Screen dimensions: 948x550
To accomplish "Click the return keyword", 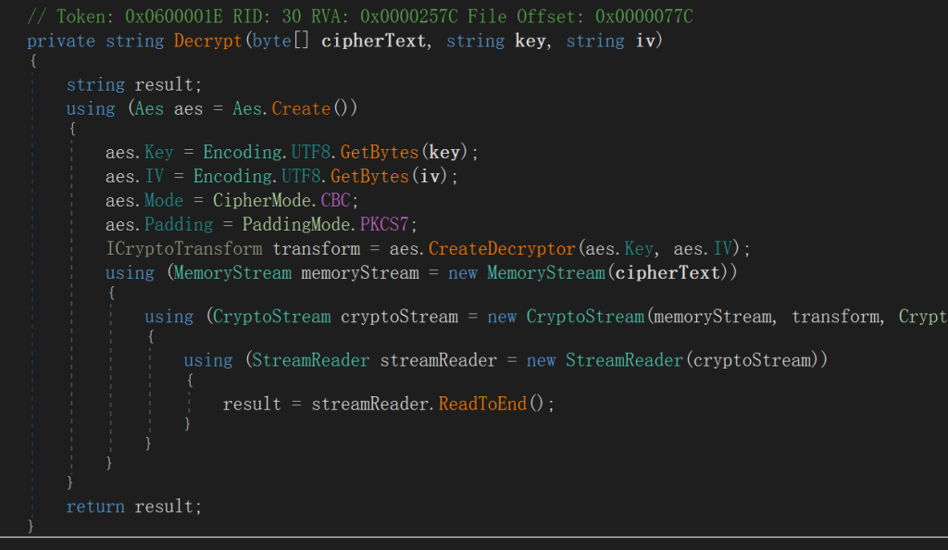I will coord(95,506).
